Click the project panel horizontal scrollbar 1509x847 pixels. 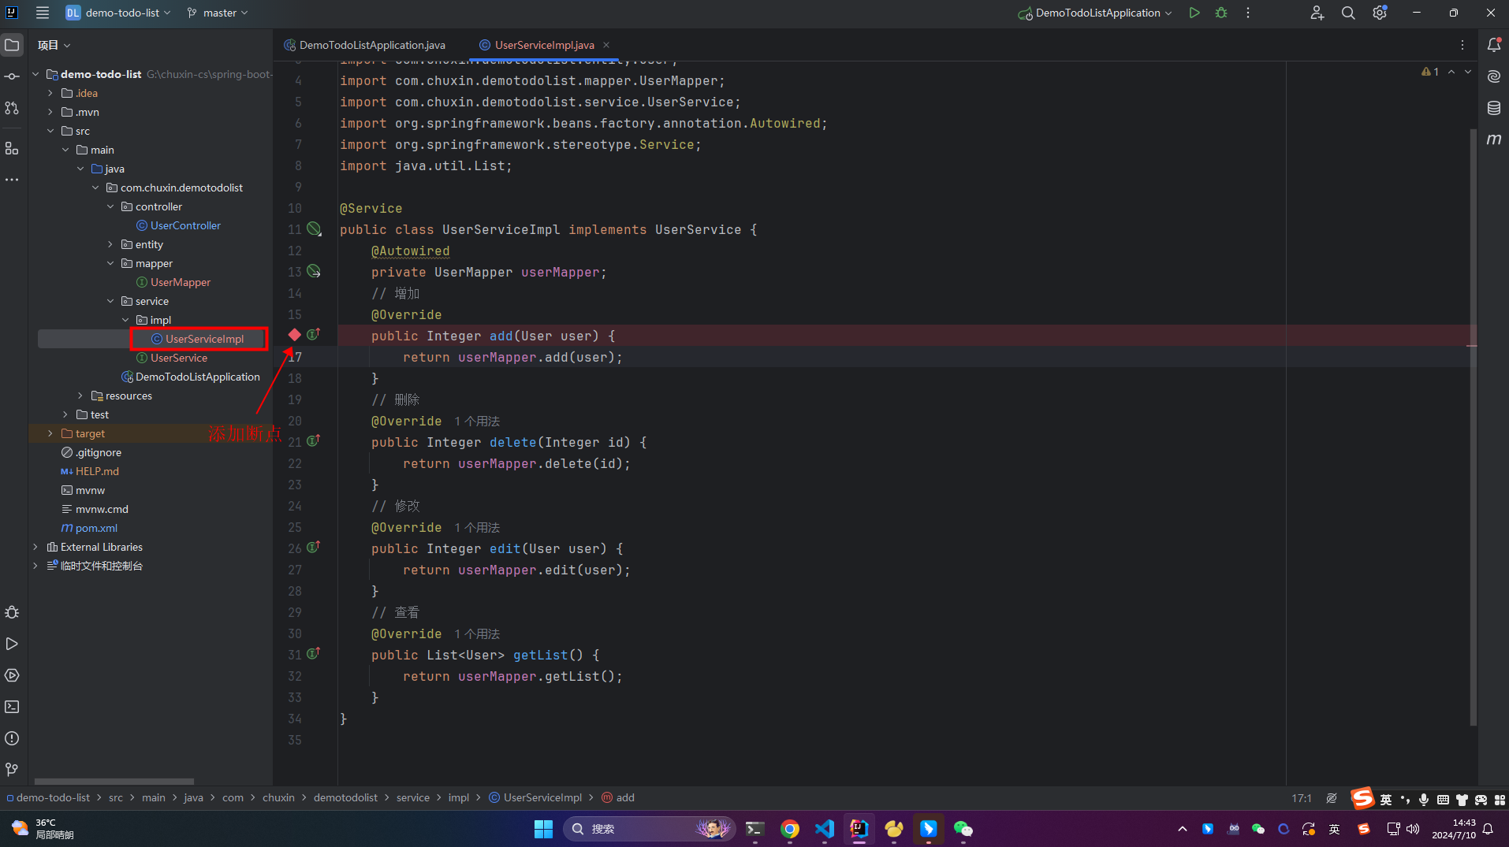(114, 782)
